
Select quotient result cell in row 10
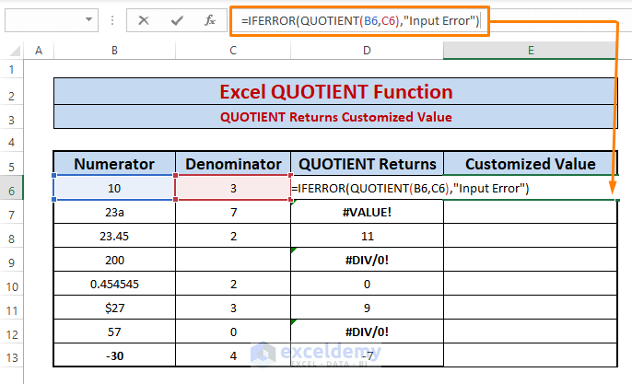[x=367, y=284]
